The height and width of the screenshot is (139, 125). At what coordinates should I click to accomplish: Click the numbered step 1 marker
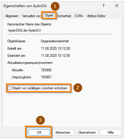click(55, 6)
